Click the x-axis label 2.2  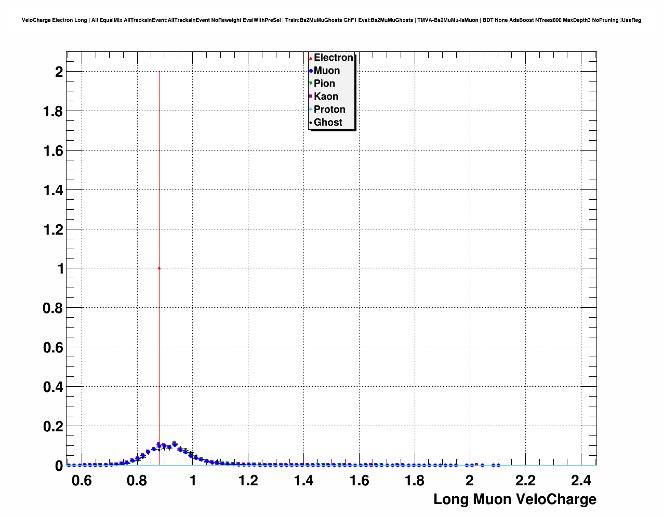point(525,481)
